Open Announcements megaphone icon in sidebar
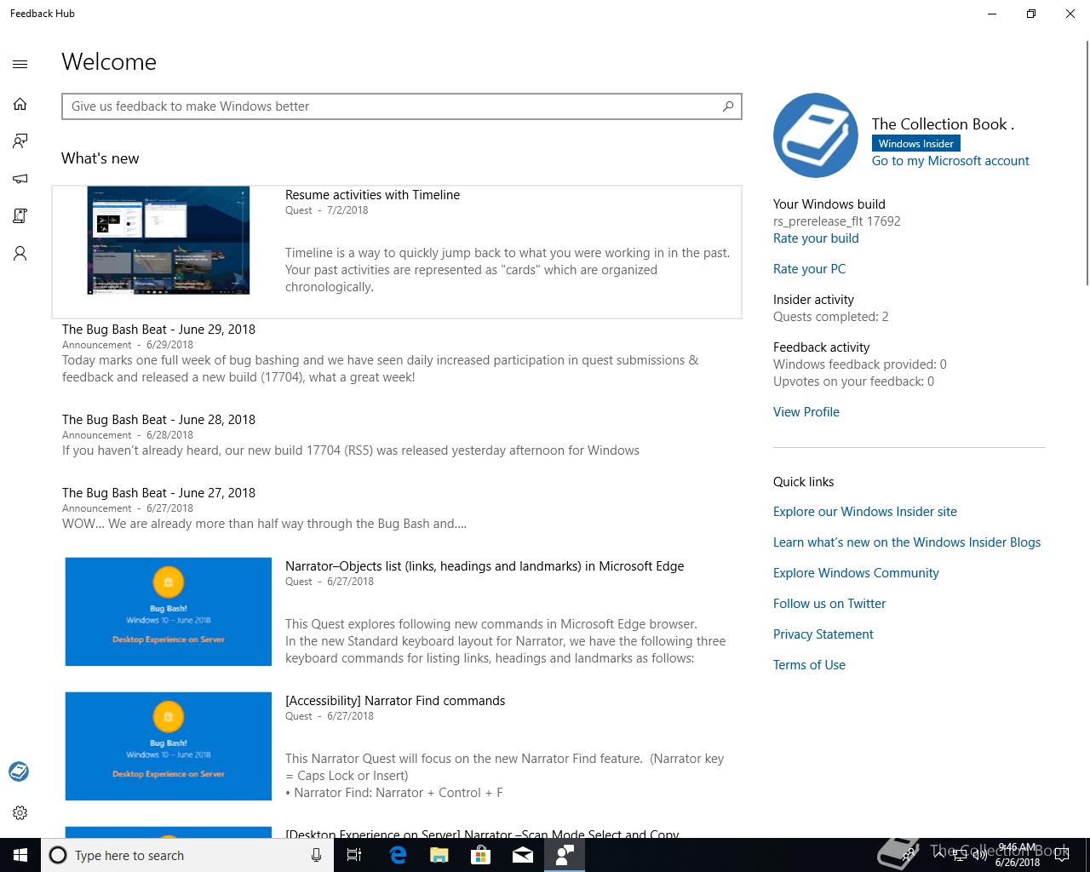 (x=20, y=179)
